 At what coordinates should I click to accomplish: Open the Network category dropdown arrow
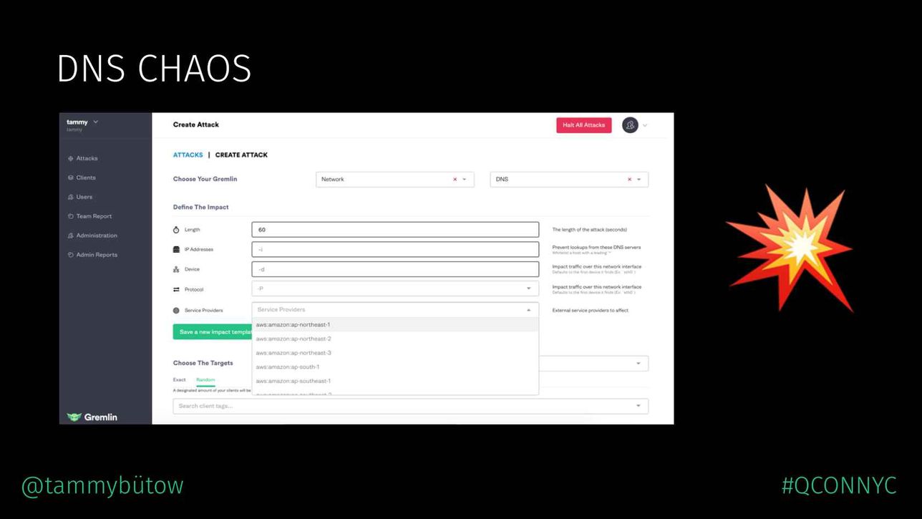point(465,180)
